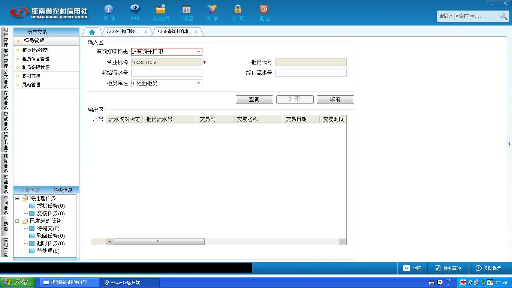Collapse the 待处理任务 tree node
Image resolution: width=512 pixels, height=288 pixels.
(17, 199)
